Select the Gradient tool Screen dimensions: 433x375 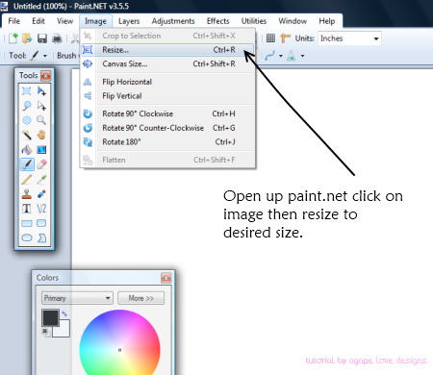(x=41, y=150)
